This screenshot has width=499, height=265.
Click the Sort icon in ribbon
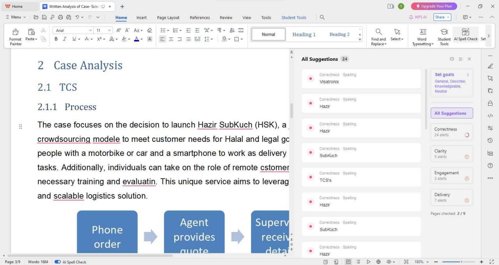232,30
